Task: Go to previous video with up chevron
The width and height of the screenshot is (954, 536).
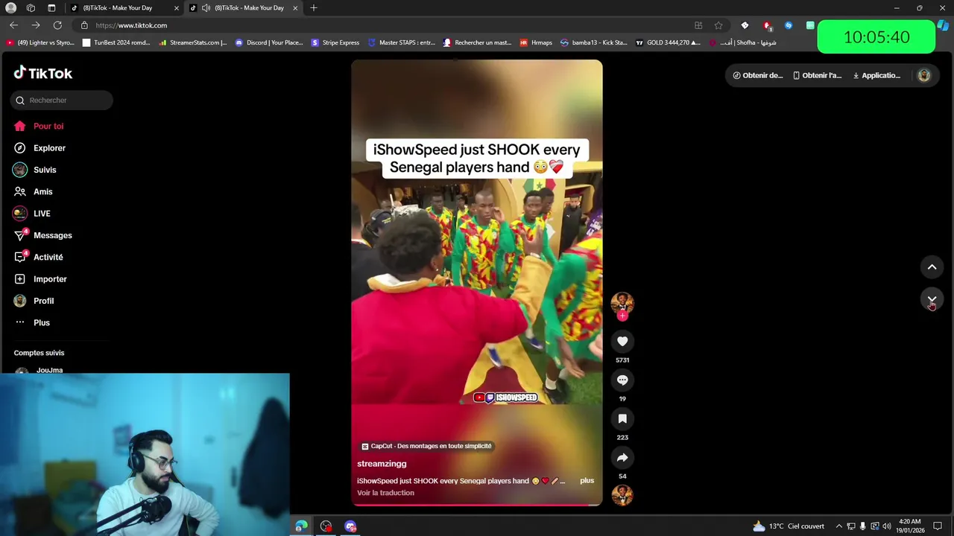Action: click(x=932, y=267)
